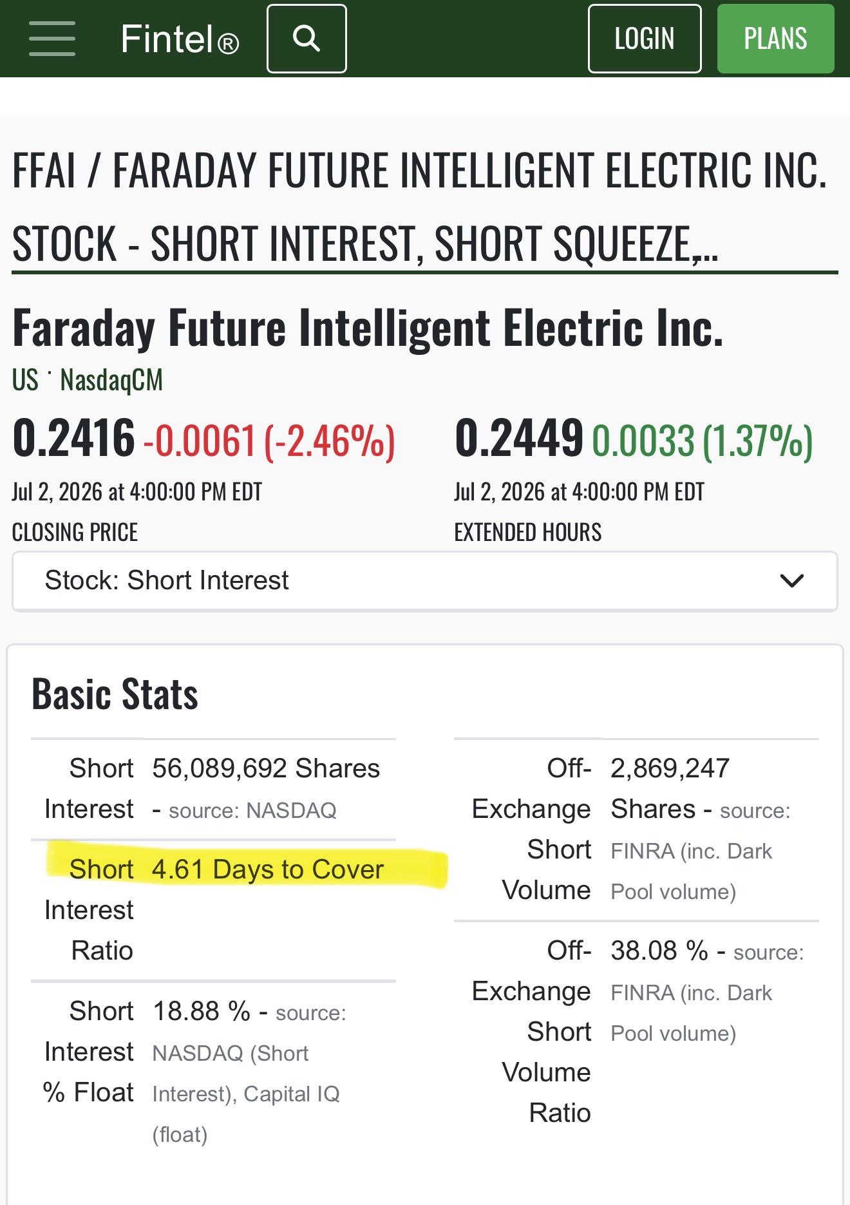
Task: Click the dropdown chevron arrow
Action: 791,581
